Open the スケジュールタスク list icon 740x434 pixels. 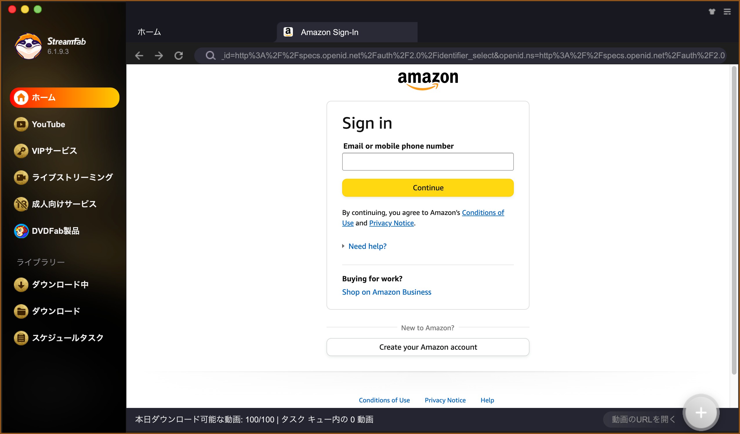21,338
